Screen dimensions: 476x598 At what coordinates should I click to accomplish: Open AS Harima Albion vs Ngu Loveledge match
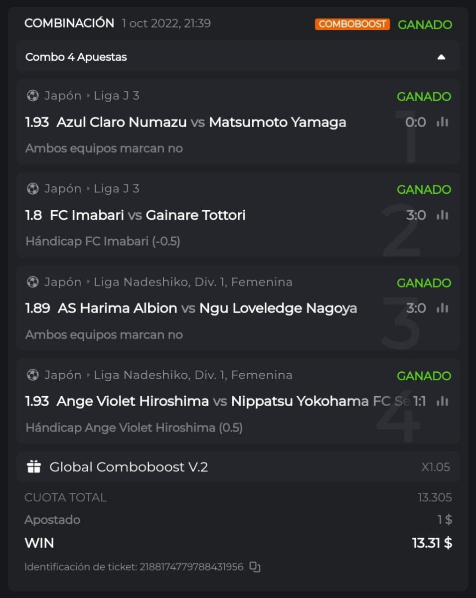click(x=207, y=308)
